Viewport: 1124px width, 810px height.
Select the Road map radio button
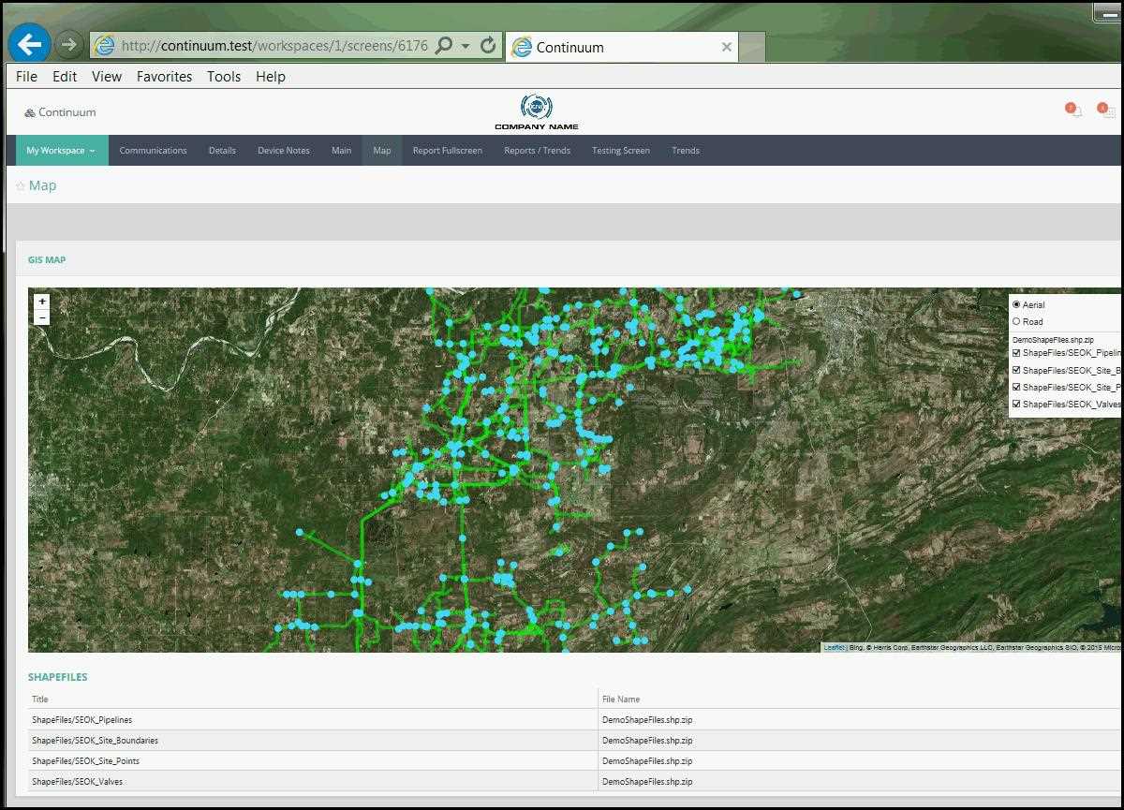1016,321
